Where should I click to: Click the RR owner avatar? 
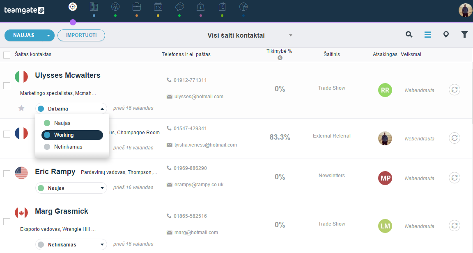click(x=385, y=90)
